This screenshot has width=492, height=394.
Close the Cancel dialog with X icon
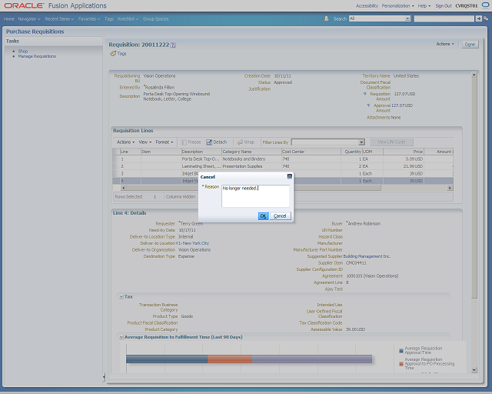290,176
